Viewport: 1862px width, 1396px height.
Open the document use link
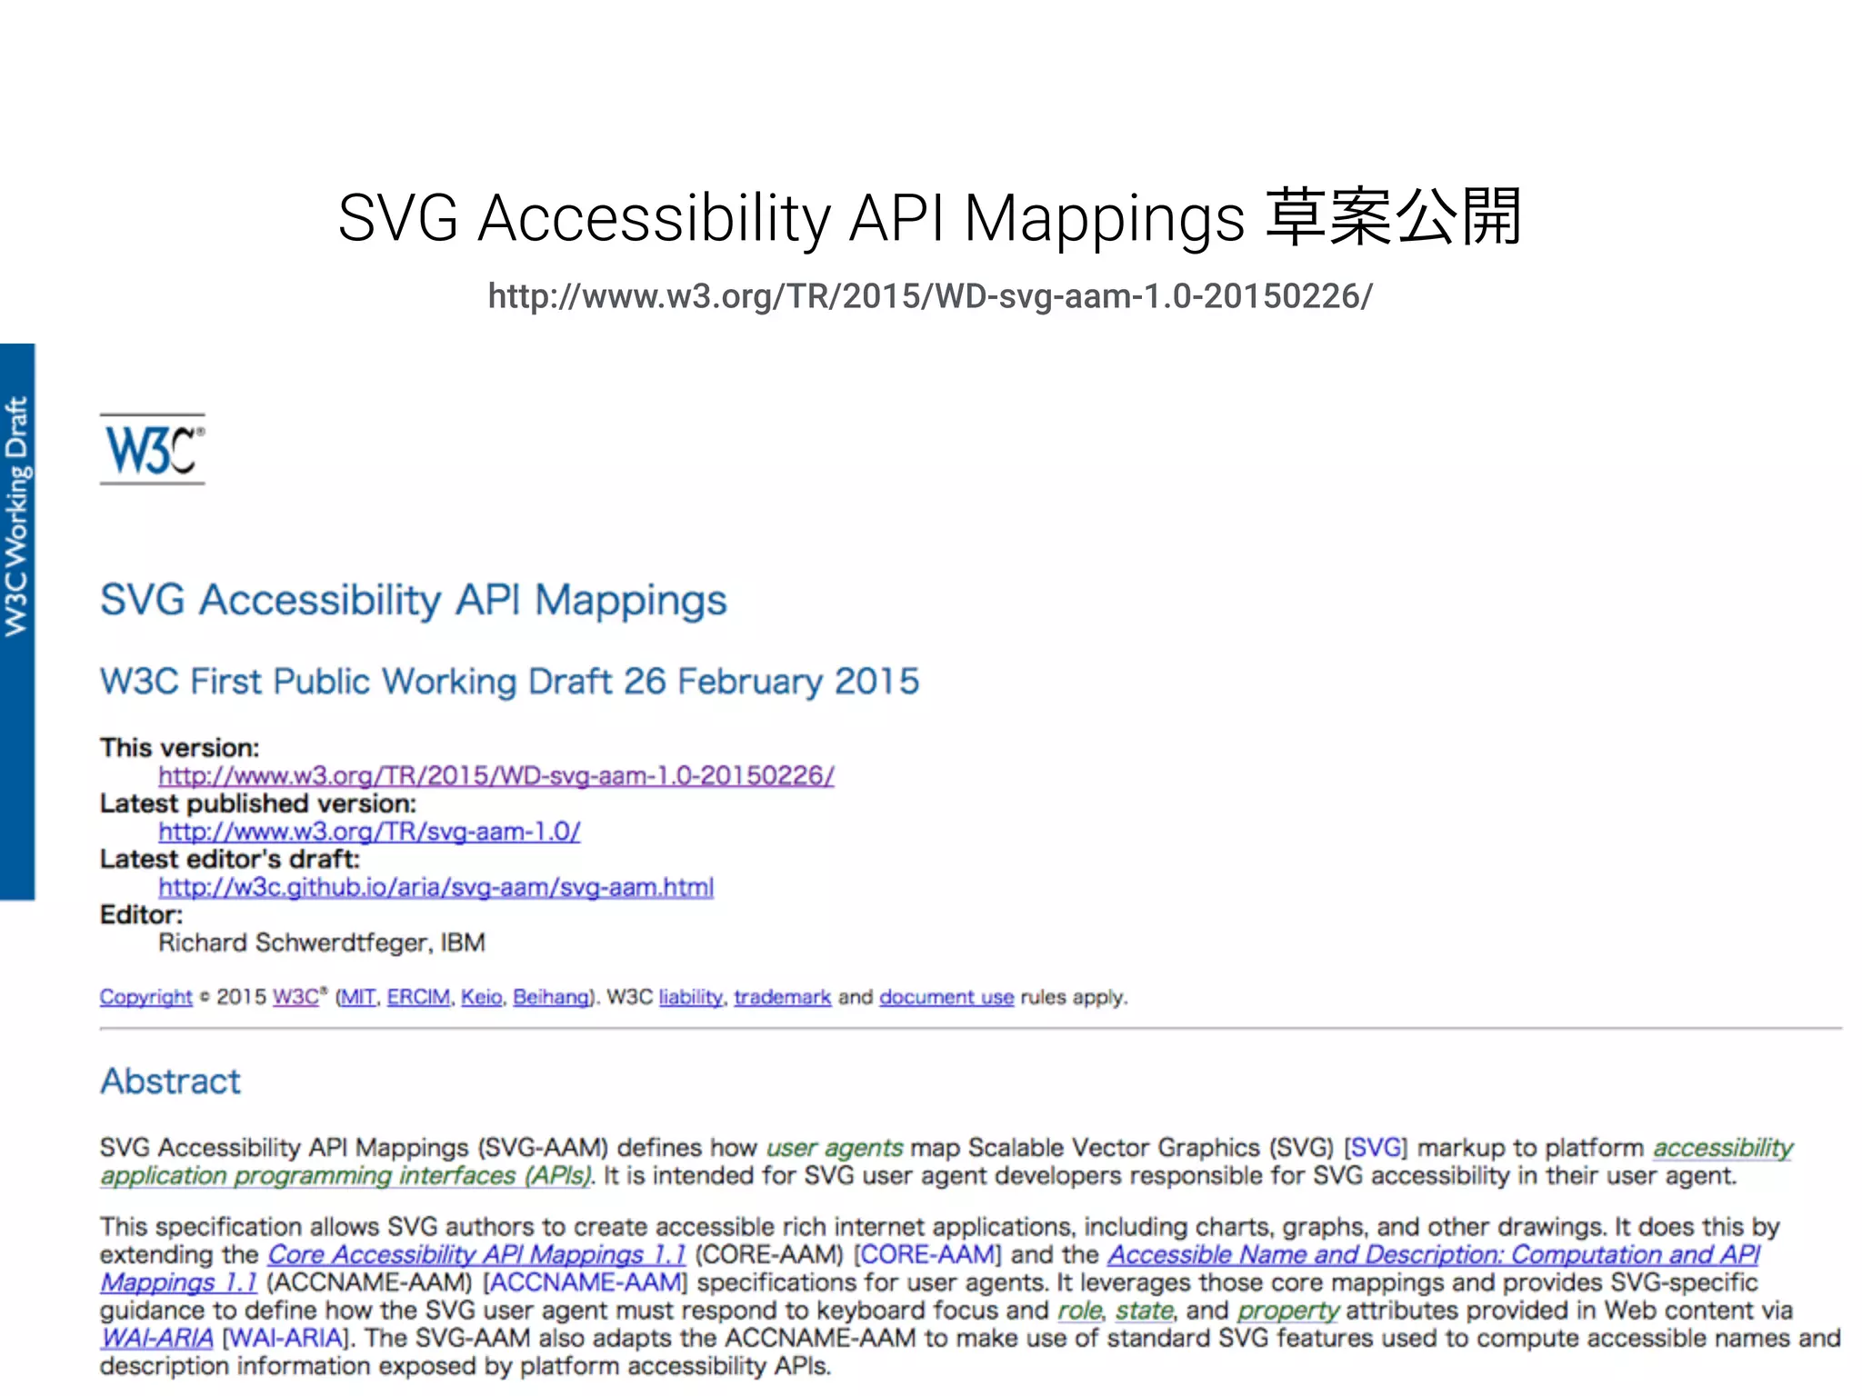[946, 997]
